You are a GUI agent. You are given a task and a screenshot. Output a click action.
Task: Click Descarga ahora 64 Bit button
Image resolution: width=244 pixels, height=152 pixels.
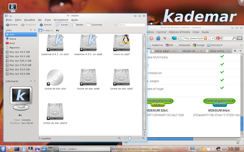(x=219, y=102)
